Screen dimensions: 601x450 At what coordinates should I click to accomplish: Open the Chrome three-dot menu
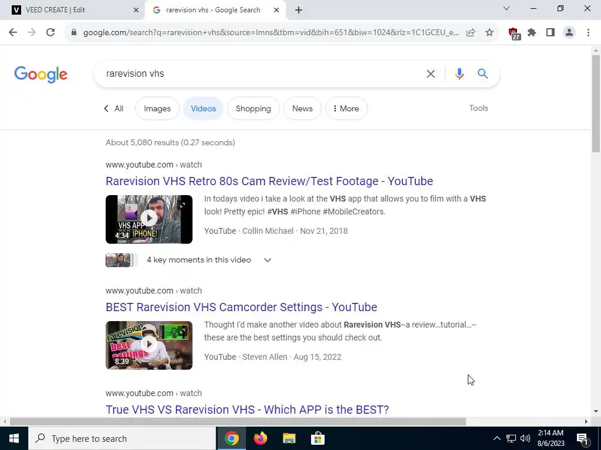(x=588, y=33)
